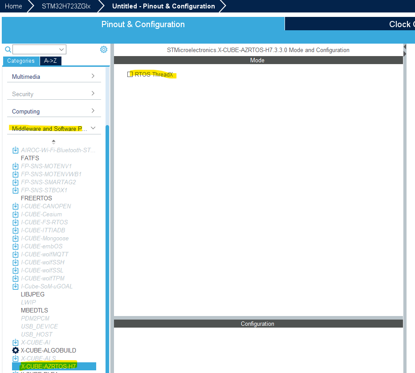Go to Home breadcrumb

pyautogui.click(x=13, y=6)
